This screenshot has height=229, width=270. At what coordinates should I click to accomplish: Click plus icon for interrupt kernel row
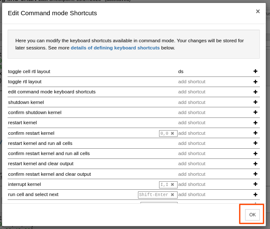click(255, 184)
